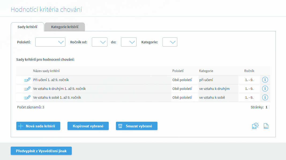Viewport: 286px width, 160px height.
Task: Show info for "Při učení" criteria set
Action: (x=265, y=80)
